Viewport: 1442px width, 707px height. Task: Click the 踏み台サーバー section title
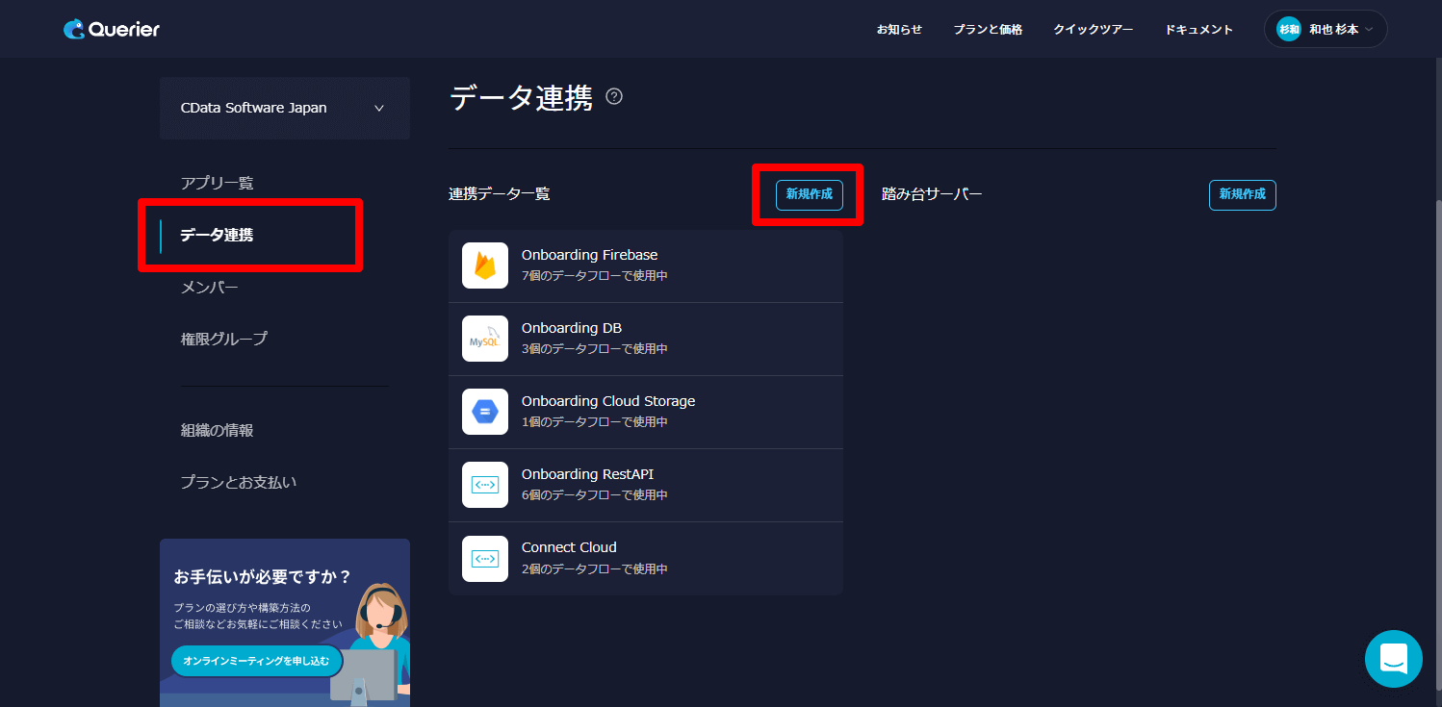[x=932, y=194]
